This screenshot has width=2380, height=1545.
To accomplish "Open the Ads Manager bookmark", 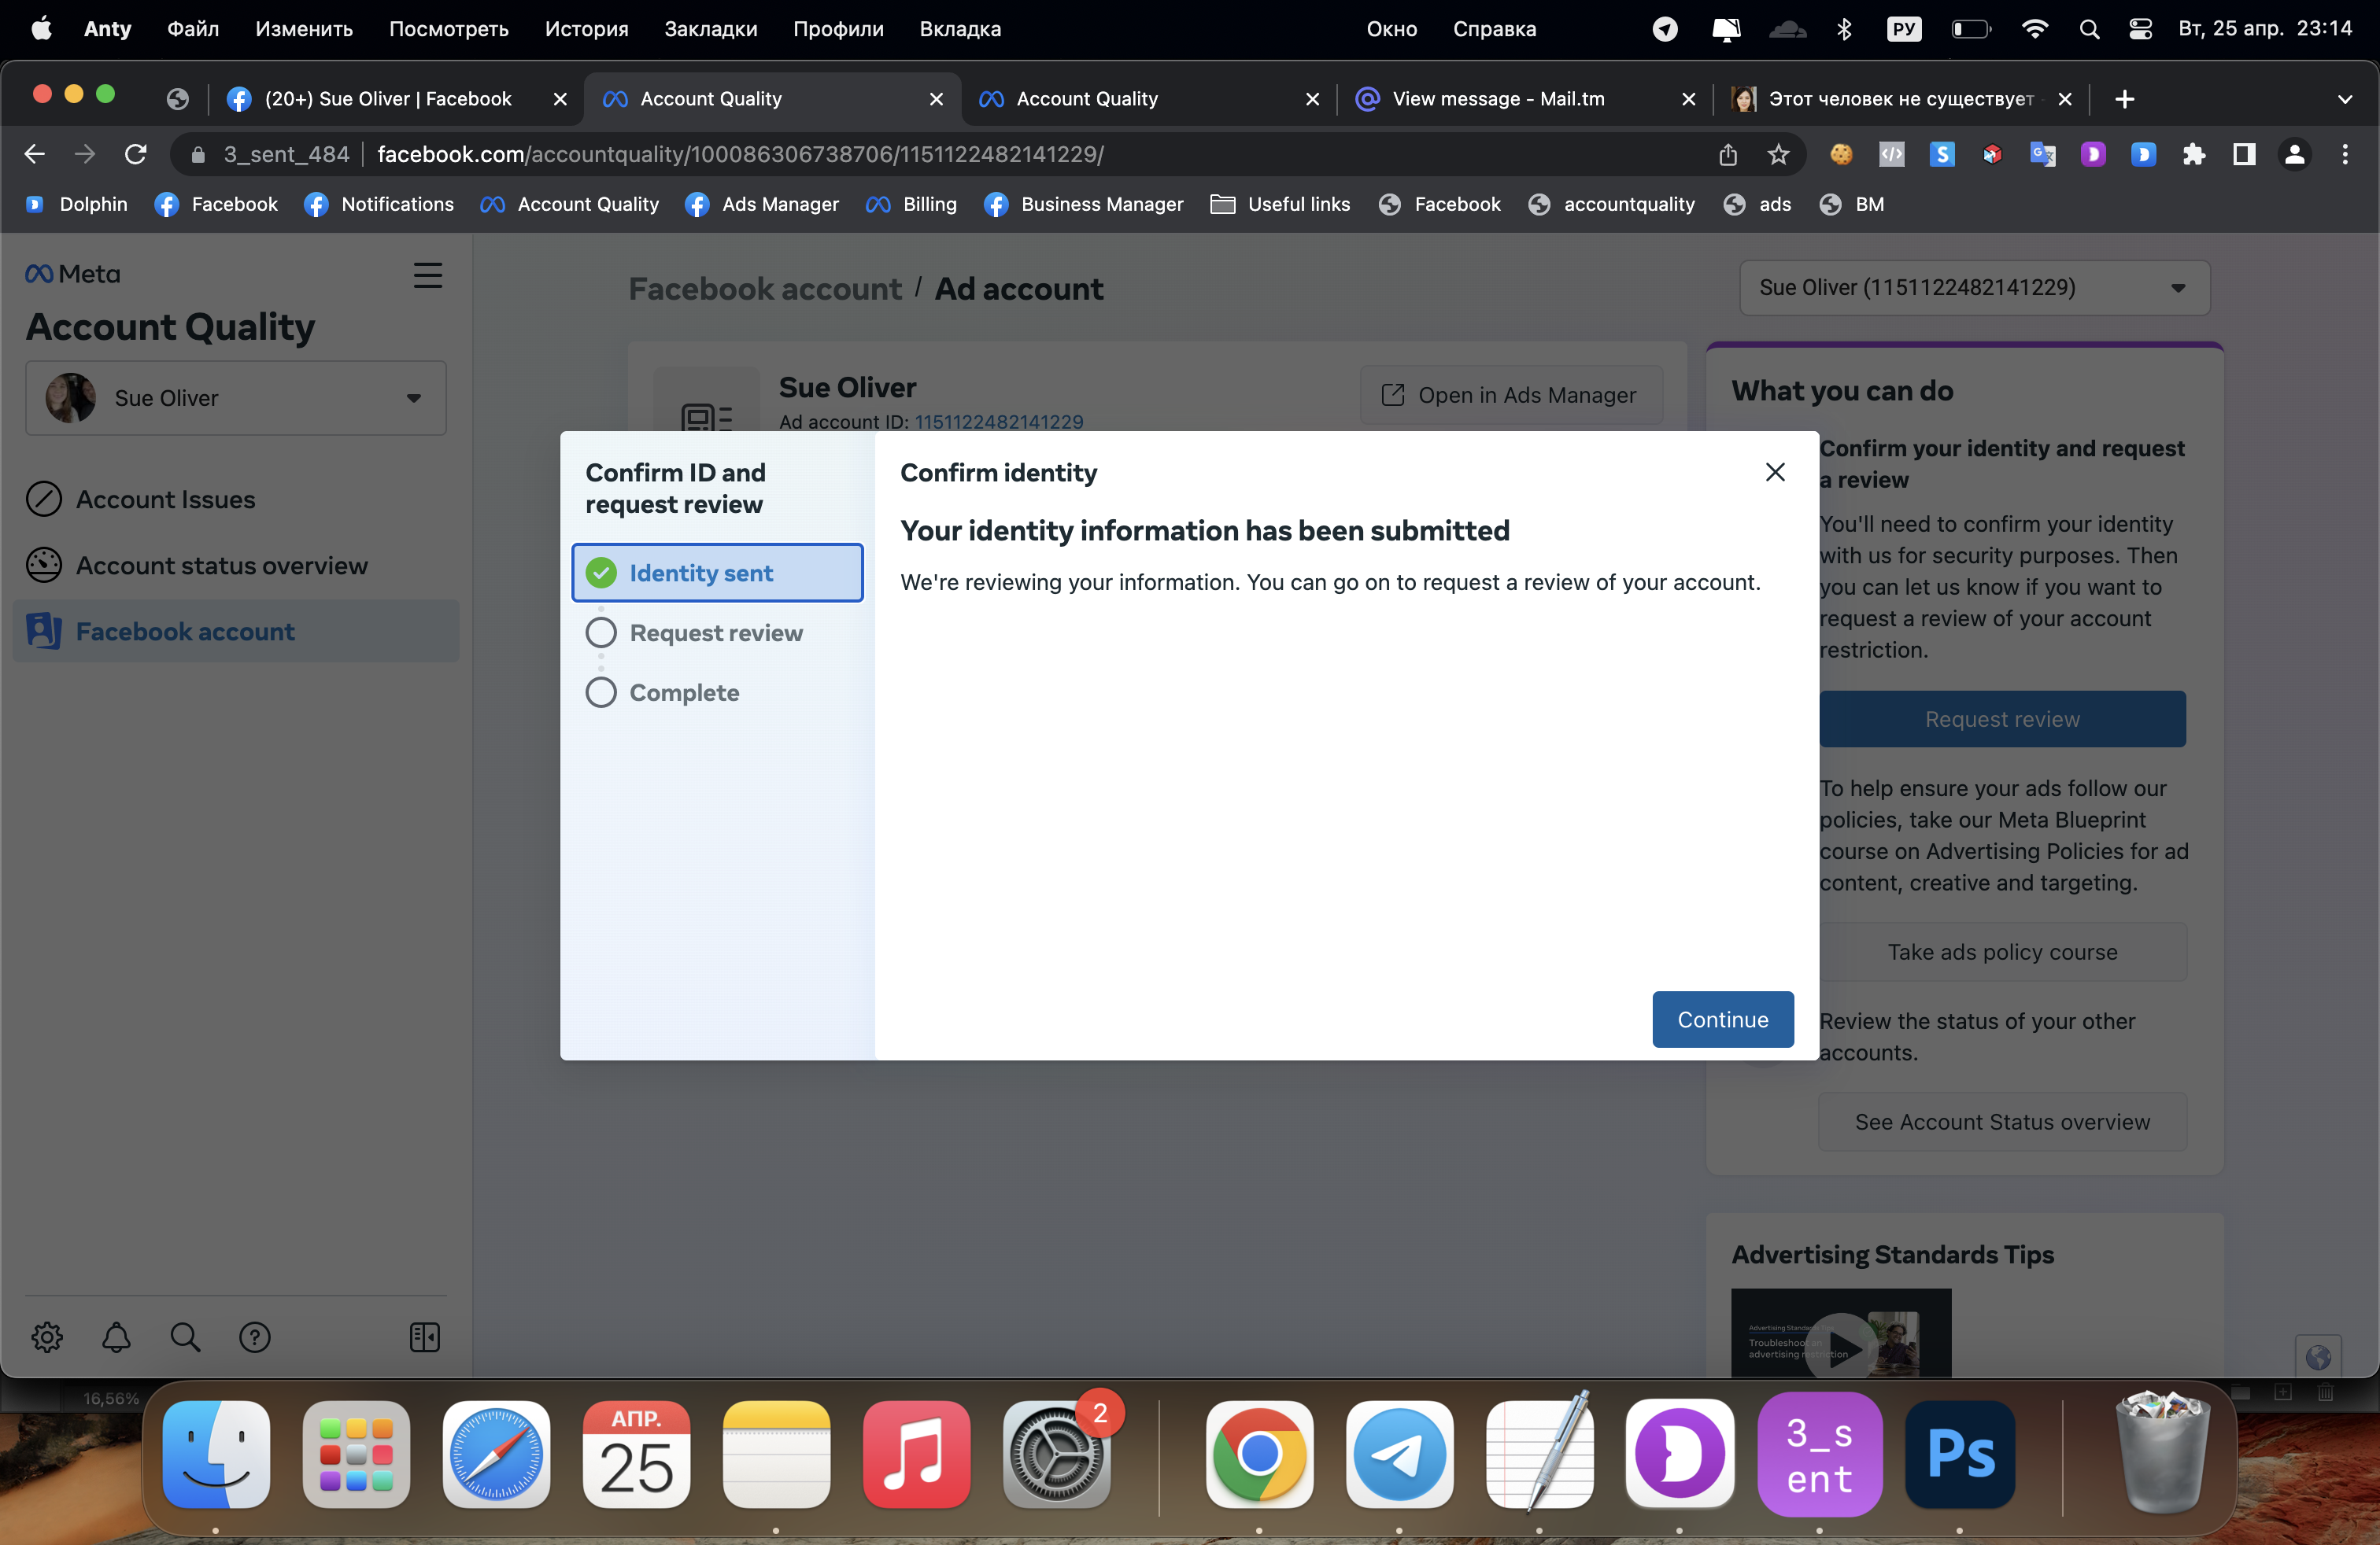I will coord(762,204).
